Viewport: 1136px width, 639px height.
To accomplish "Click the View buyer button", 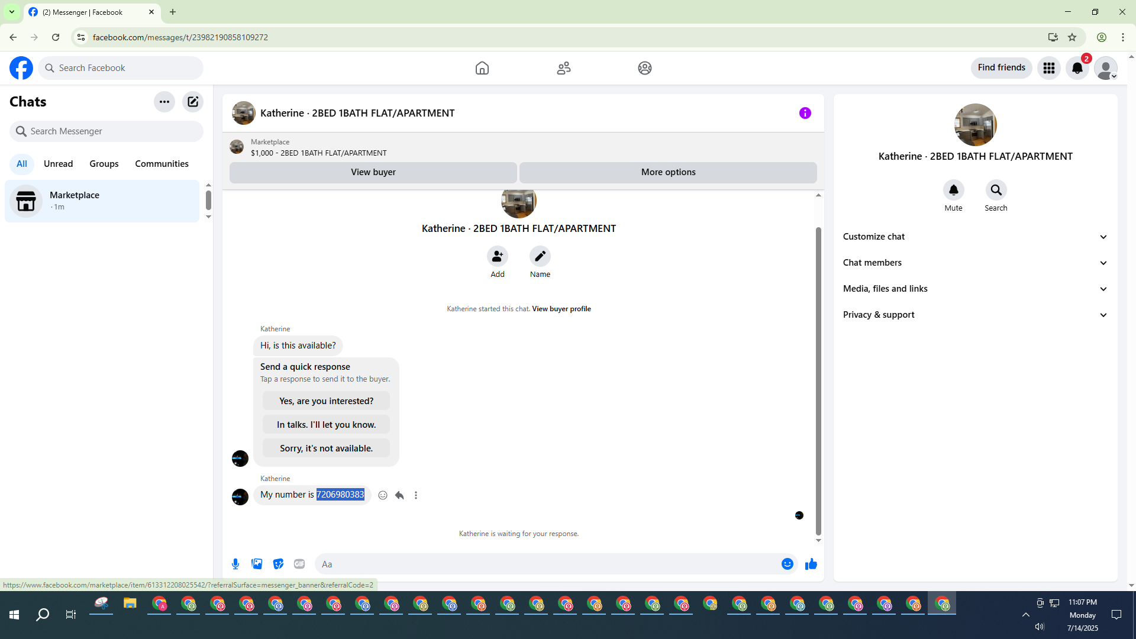I will 373,172.
